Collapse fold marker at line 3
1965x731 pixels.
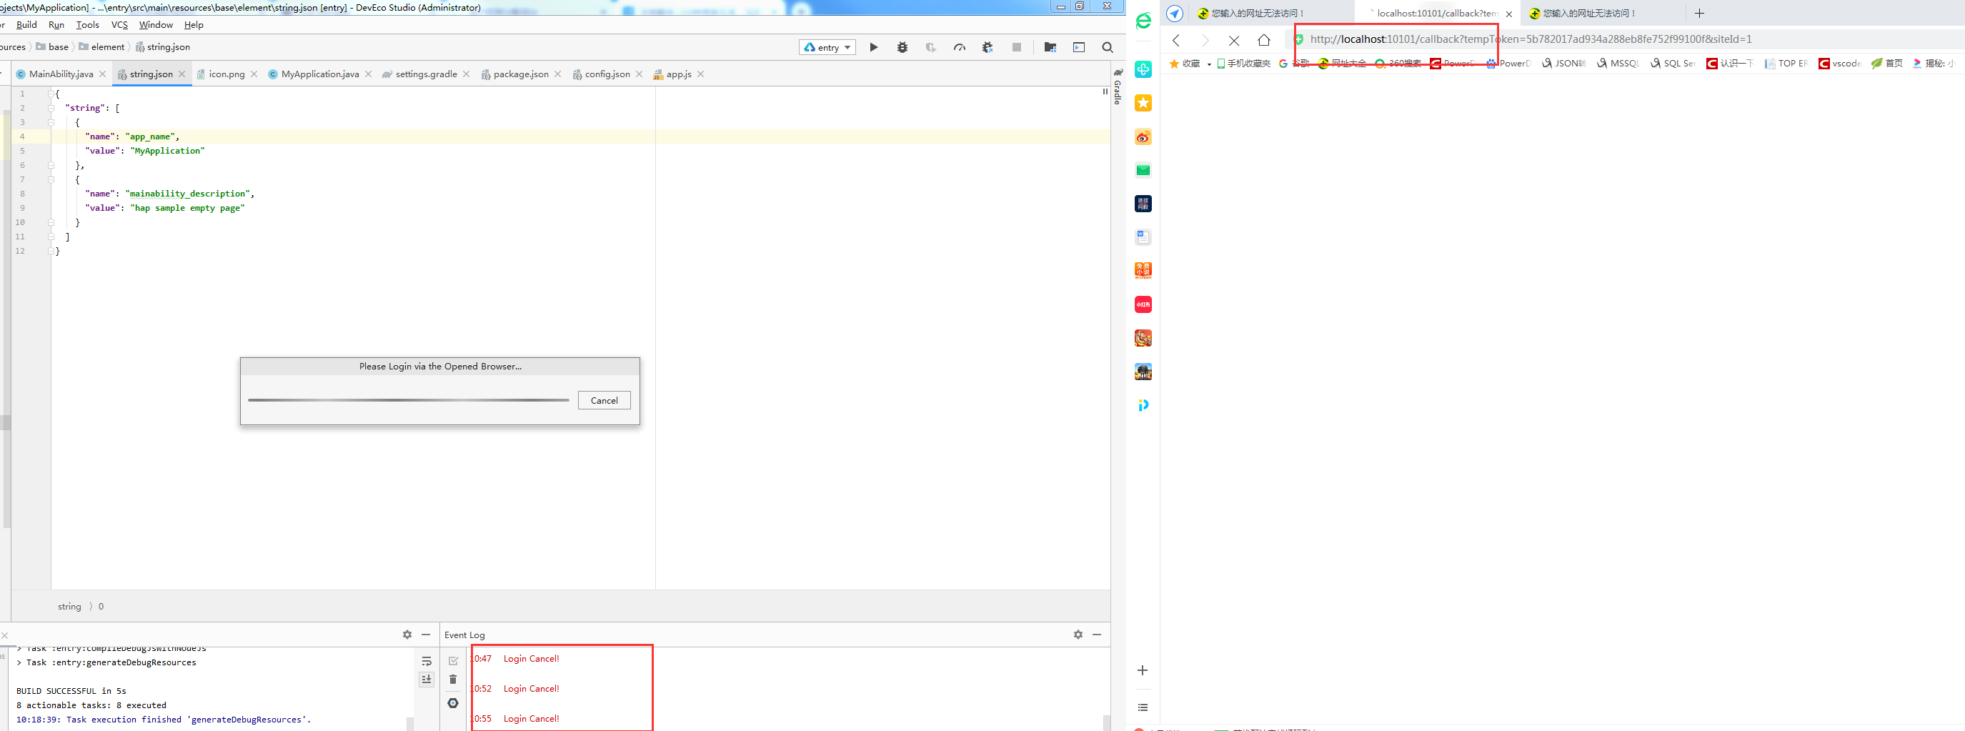click(x=51, y=122)
